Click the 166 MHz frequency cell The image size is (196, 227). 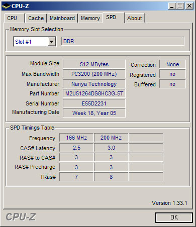(76, 138)
